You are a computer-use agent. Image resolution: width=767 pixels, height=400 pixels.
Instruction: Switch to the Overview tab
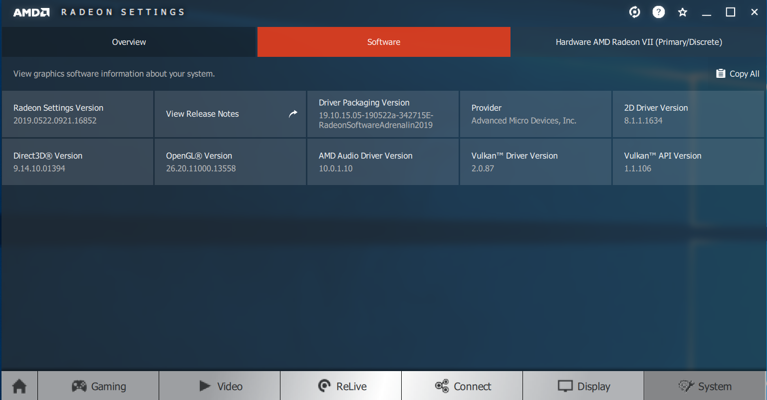coord(129,42)
